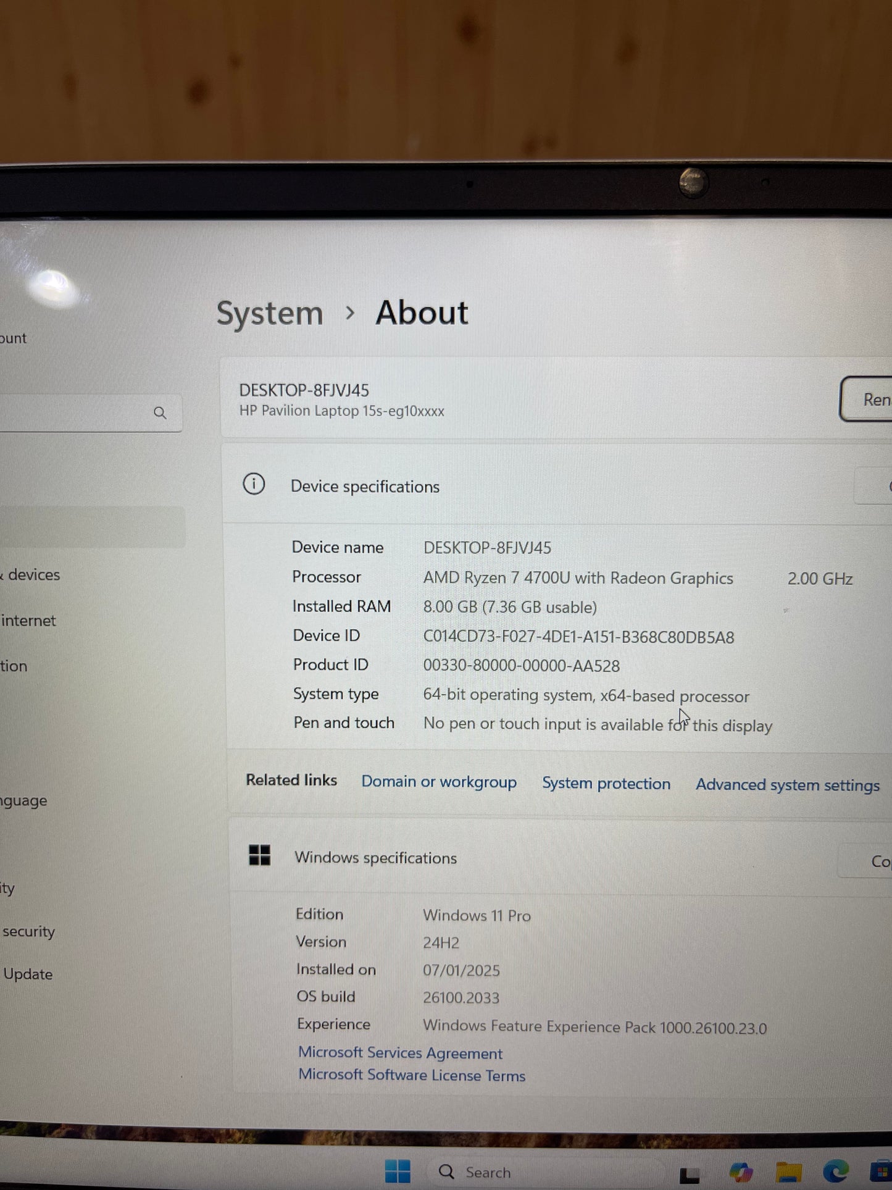Open Accessibility in sidebar
Screen dimensions: 892x1190
click(7, 889)
